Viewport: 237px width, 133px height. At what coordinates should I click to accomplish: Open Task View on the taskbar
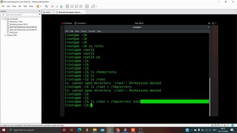coord(71,130)
